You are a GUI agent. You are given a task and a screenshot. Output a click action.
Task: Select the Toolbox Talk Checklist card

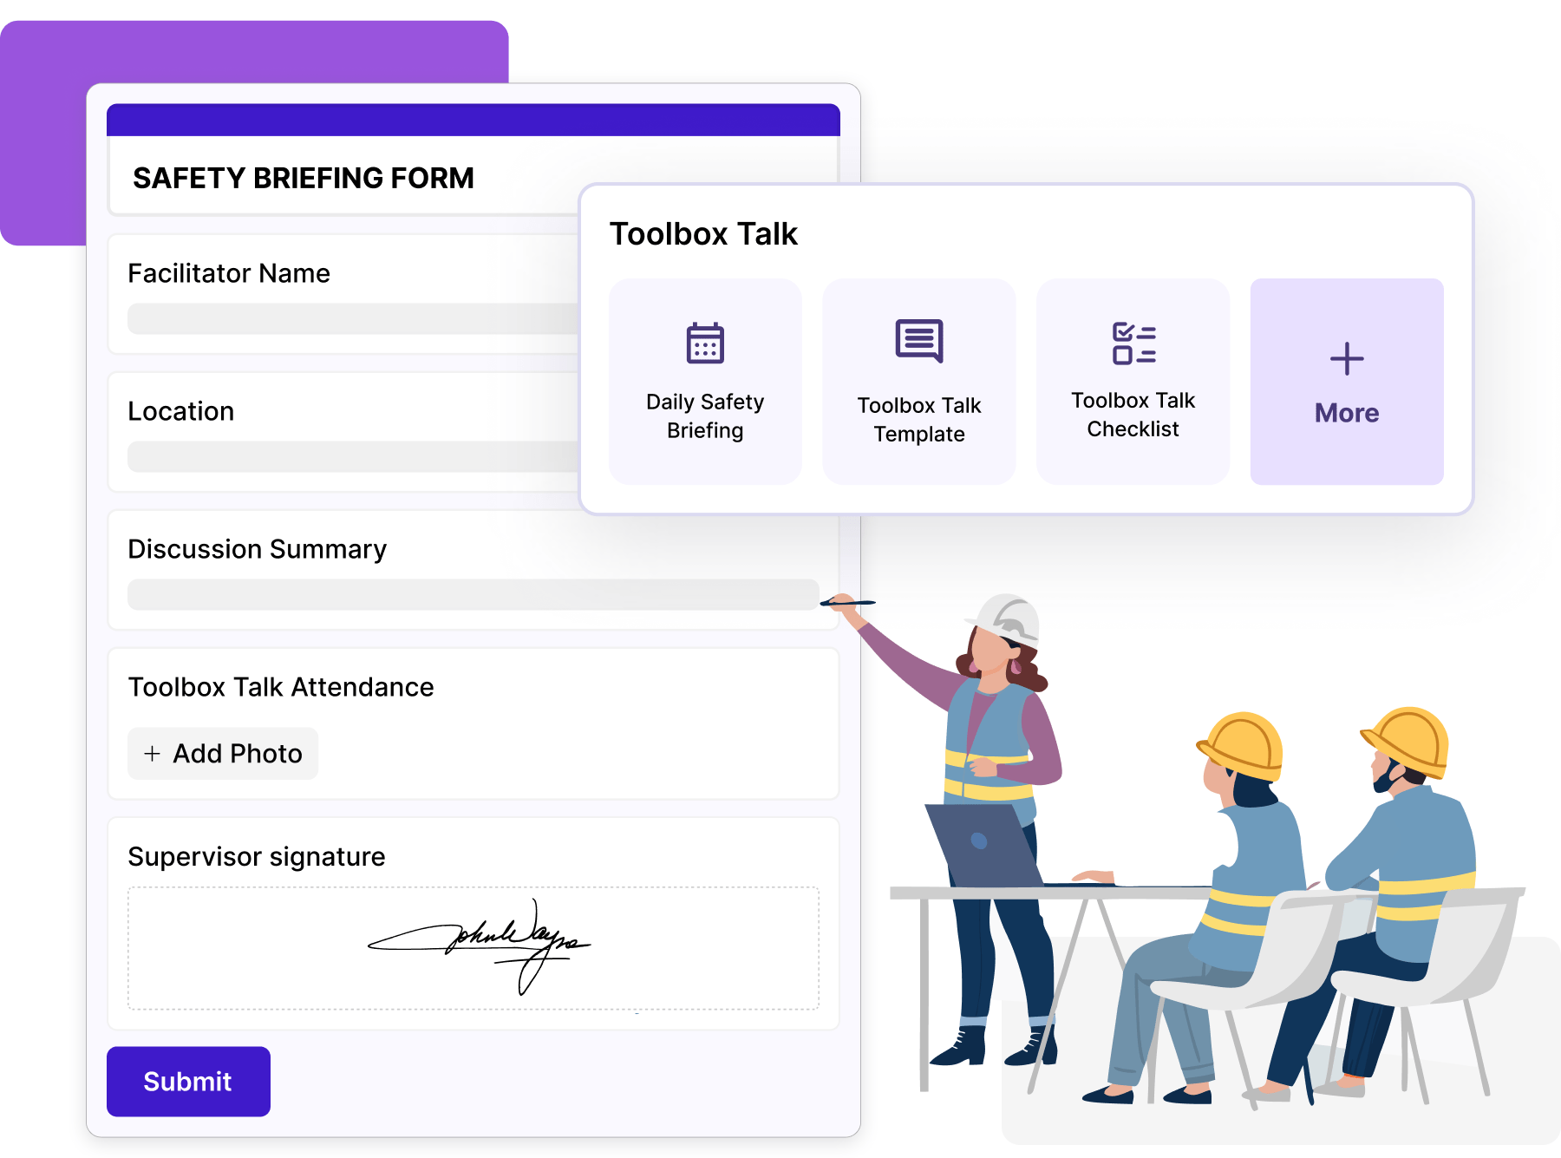click(x=1133, y=379)
